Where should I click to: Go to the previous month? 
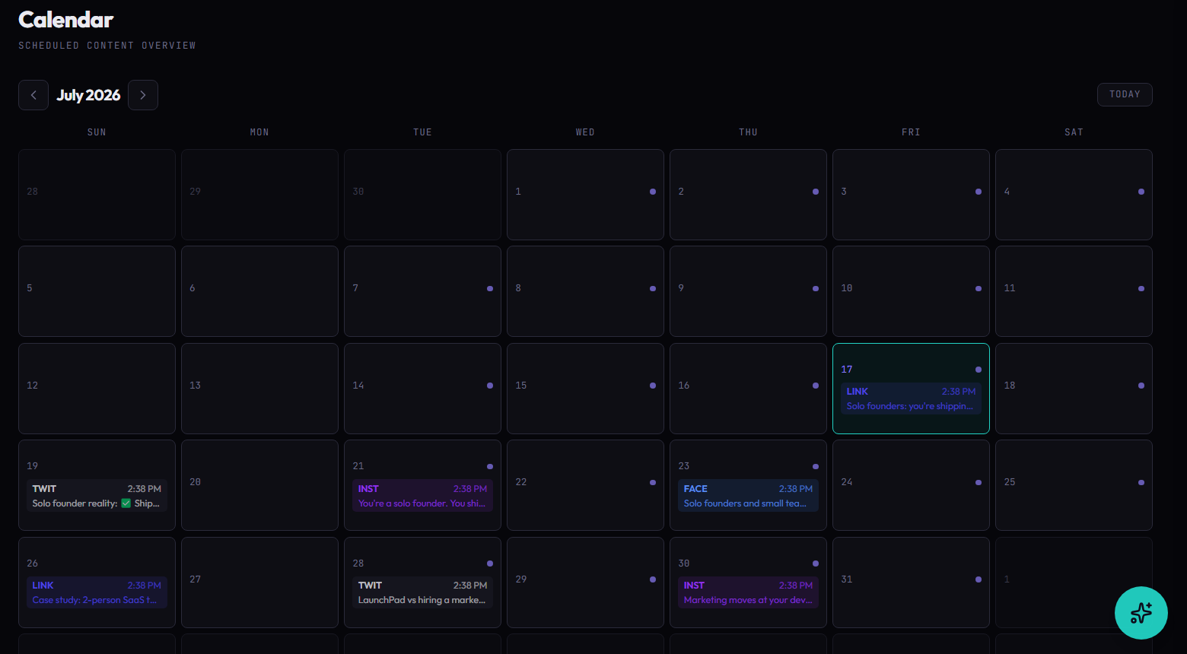point(33,95)
